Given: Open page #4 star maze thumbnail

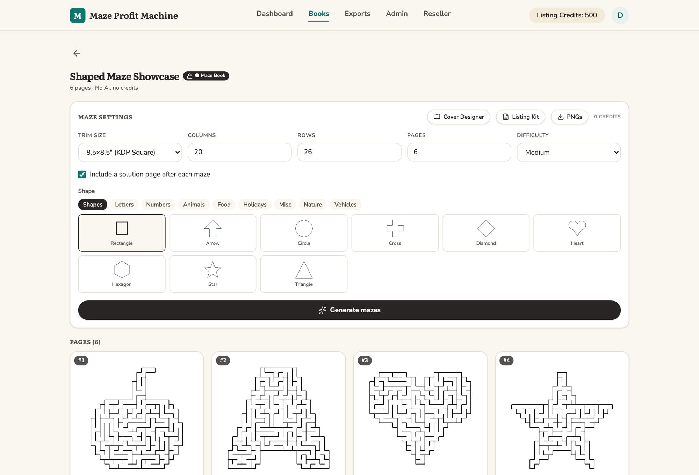Looking at the screenshot, I should [x=562, y=414].
